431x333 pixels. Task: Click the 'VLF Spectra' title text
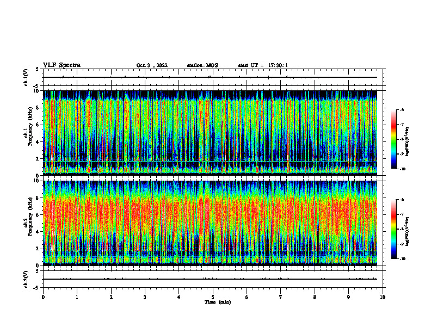(x=61, y=65)
